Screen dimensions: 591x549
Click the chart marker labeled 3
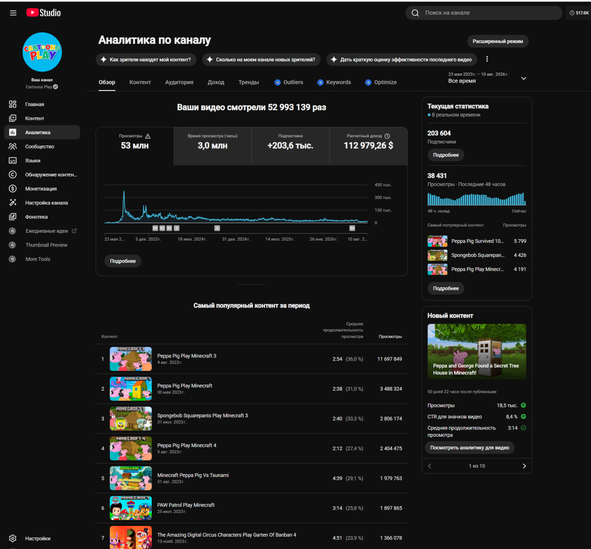(x=176, y=228)
